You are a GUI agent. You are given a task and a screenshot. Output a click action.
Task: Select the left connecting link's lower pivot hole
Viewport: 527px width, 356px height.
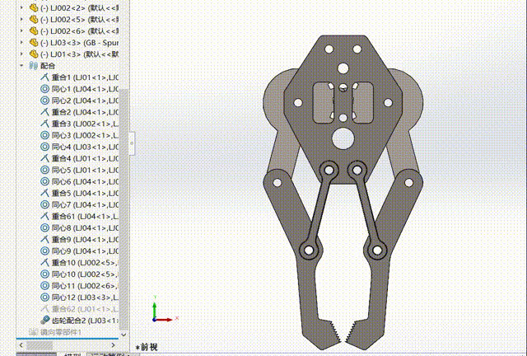coord(309,250)
